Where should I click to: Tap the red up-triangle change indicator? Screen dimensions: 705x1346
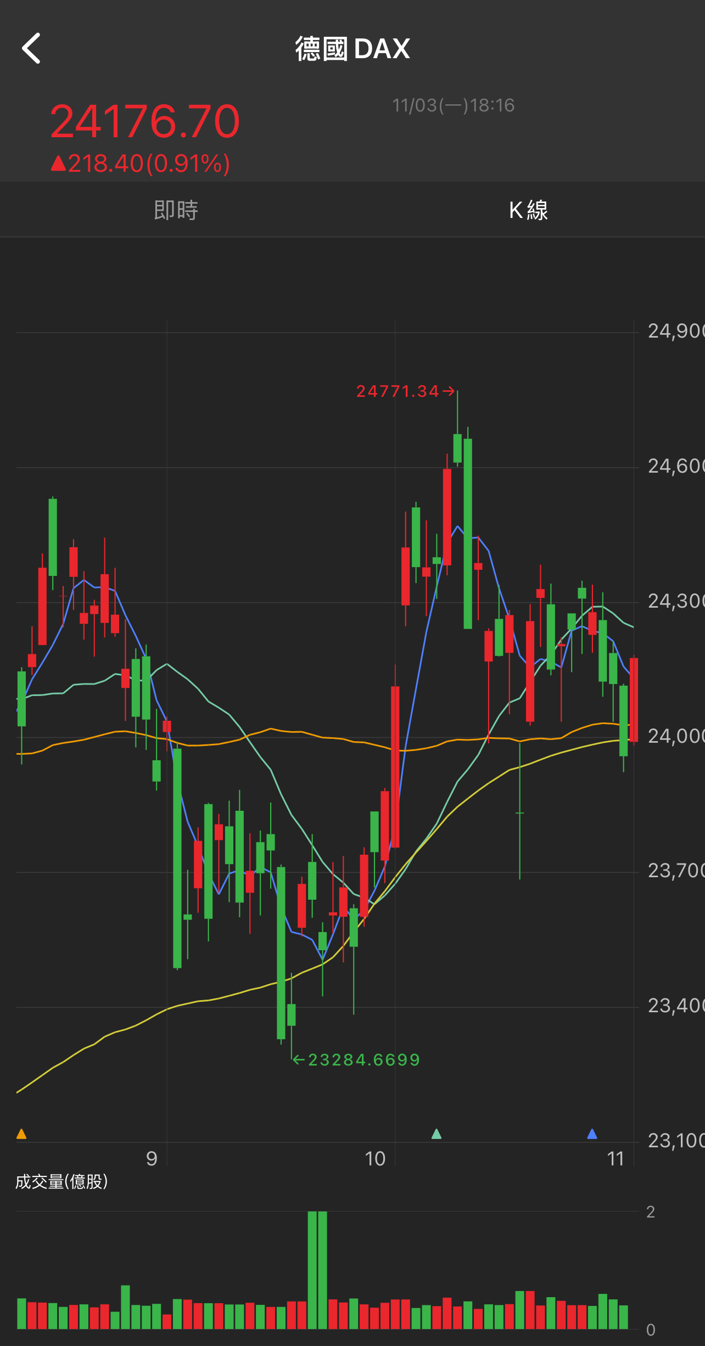point(58,164)
